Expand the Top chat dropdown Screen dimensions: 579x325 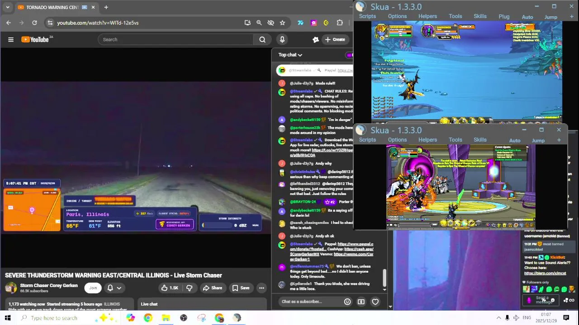(290, 55)
